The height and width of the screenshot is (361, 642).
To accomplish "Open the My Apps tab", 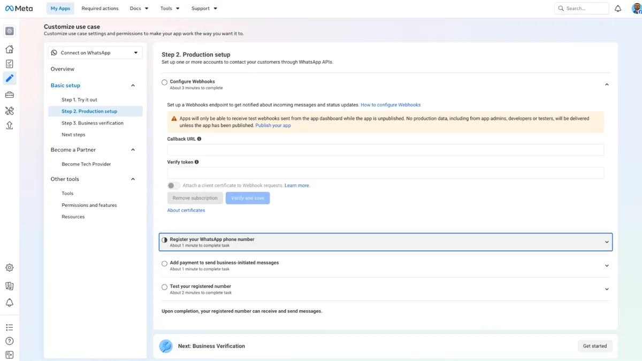I will 60,9.
